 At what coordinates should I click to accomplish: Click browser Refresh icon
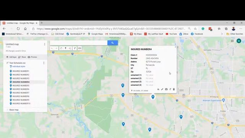pos(18,29)
